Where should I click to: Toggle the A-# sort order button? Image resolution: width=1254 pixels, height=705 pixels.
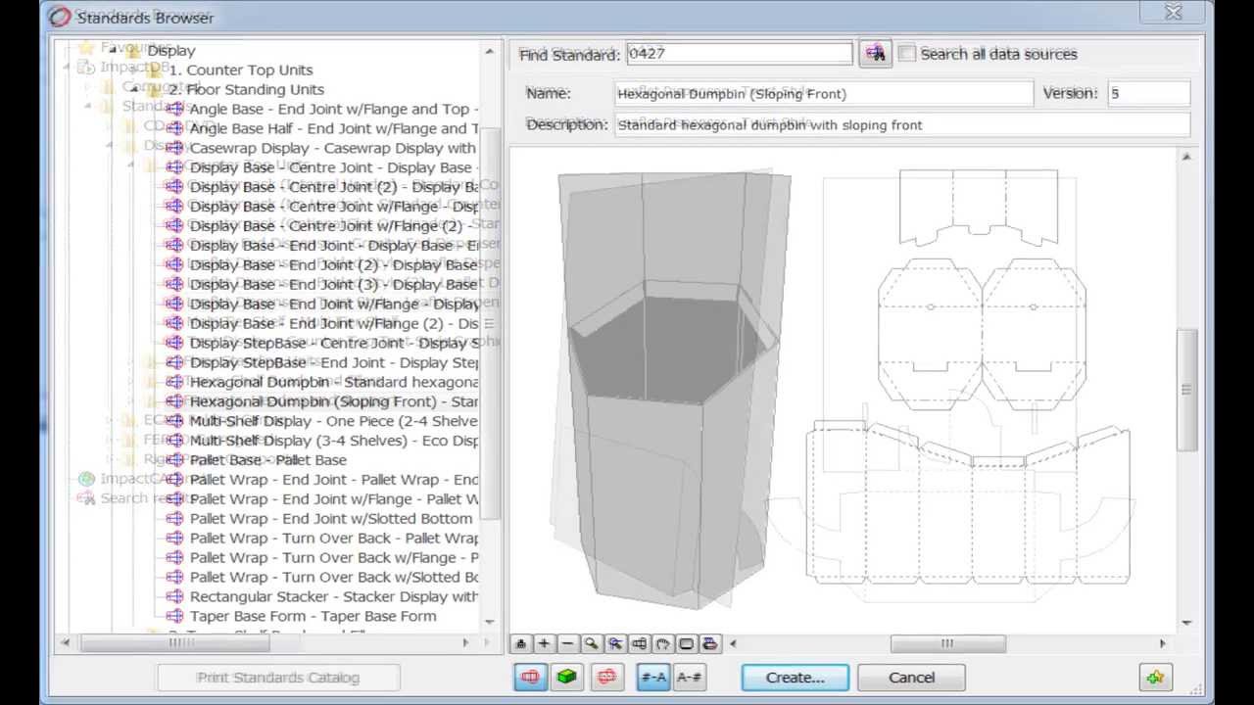[x=689, y=677]
